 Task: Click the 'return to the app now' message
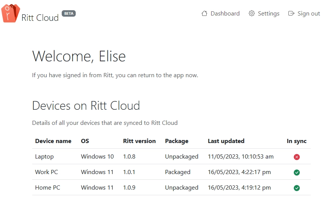[x=115, y=75]
